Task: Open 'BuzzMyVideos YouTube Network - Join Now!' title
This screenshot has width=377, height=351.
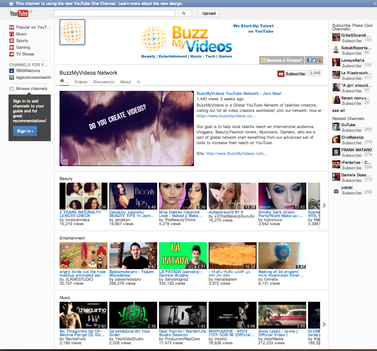Action: point(239,94)
